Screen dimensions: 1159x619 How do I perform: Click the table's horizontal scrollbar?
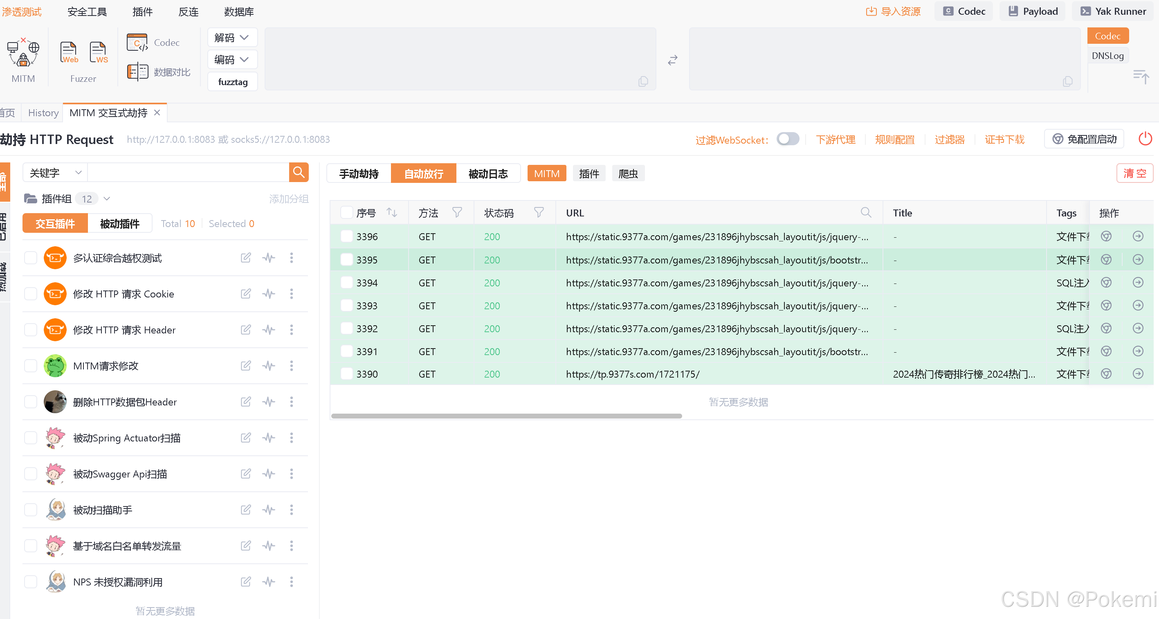coord(506,416)
